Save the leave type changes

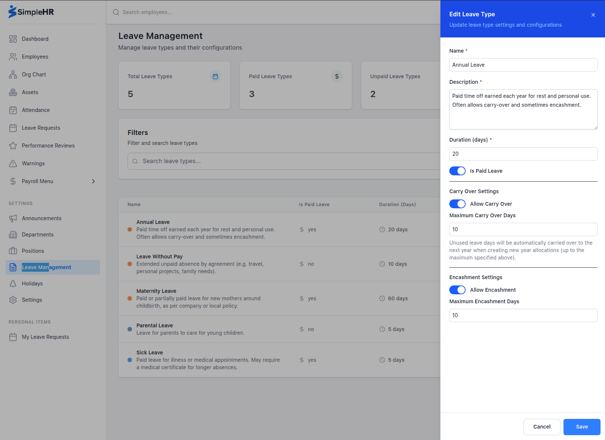(x=582, y=427)
